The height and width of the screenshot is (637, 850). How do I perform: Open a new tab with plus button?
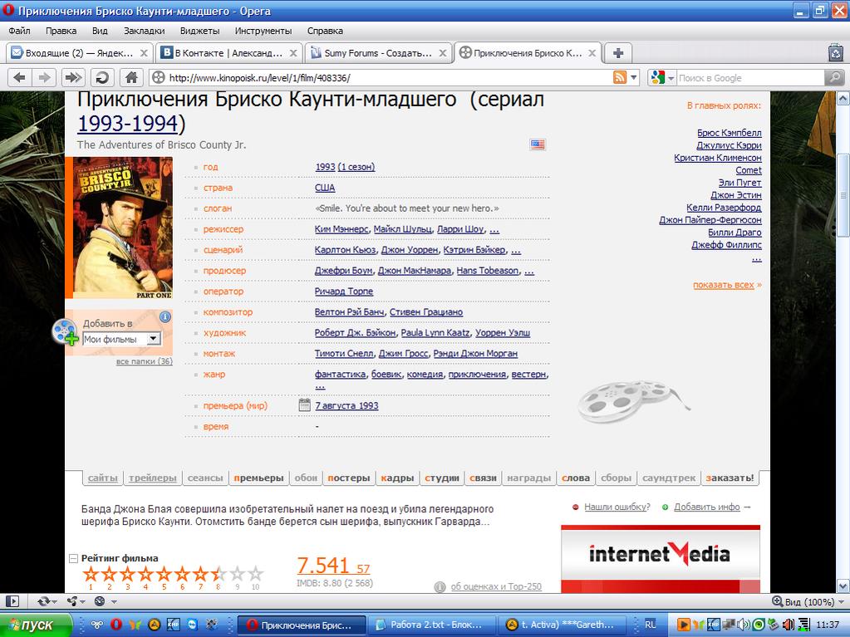[617, 53]
